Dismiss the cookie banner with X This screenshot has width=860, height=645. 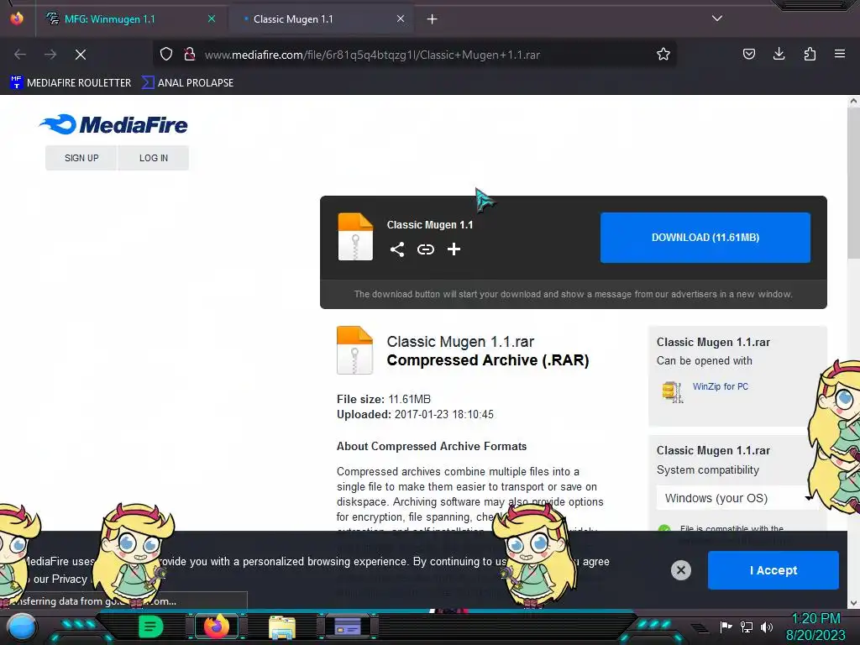[680, 570]
